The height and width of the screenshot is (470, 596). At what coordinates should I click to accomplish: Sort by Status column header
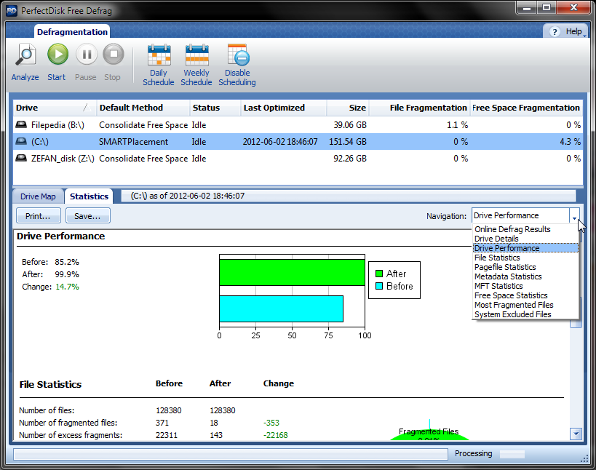click(215, 108)
